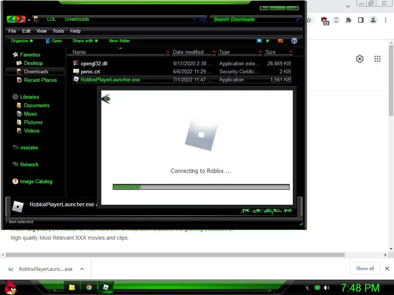
Task: Open the Documents library
Action: 37,105
